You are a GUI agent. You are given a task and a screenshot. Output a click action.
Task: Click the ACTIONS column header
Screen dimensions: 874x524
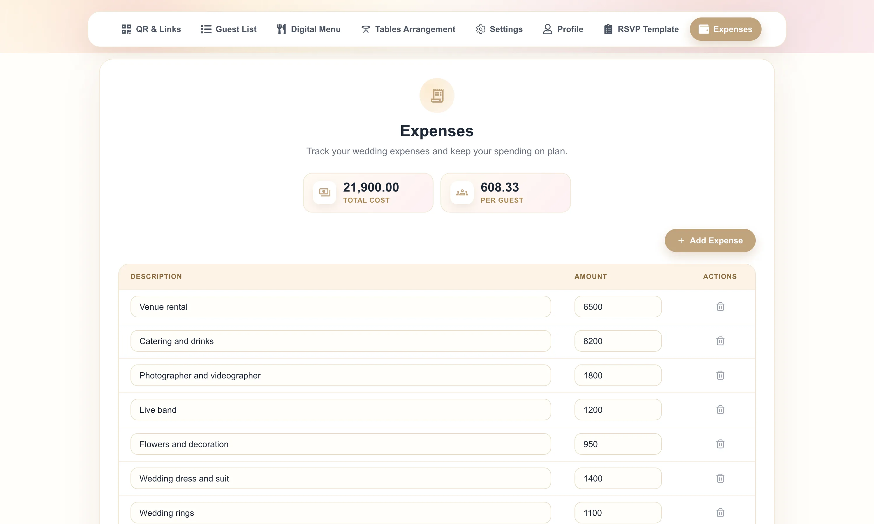click(x=720, y=277)
